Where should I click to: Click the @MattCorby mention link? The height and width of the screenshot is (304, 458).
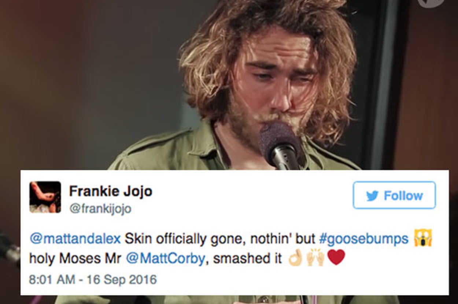pyautogui.click(x=165, y=258)
